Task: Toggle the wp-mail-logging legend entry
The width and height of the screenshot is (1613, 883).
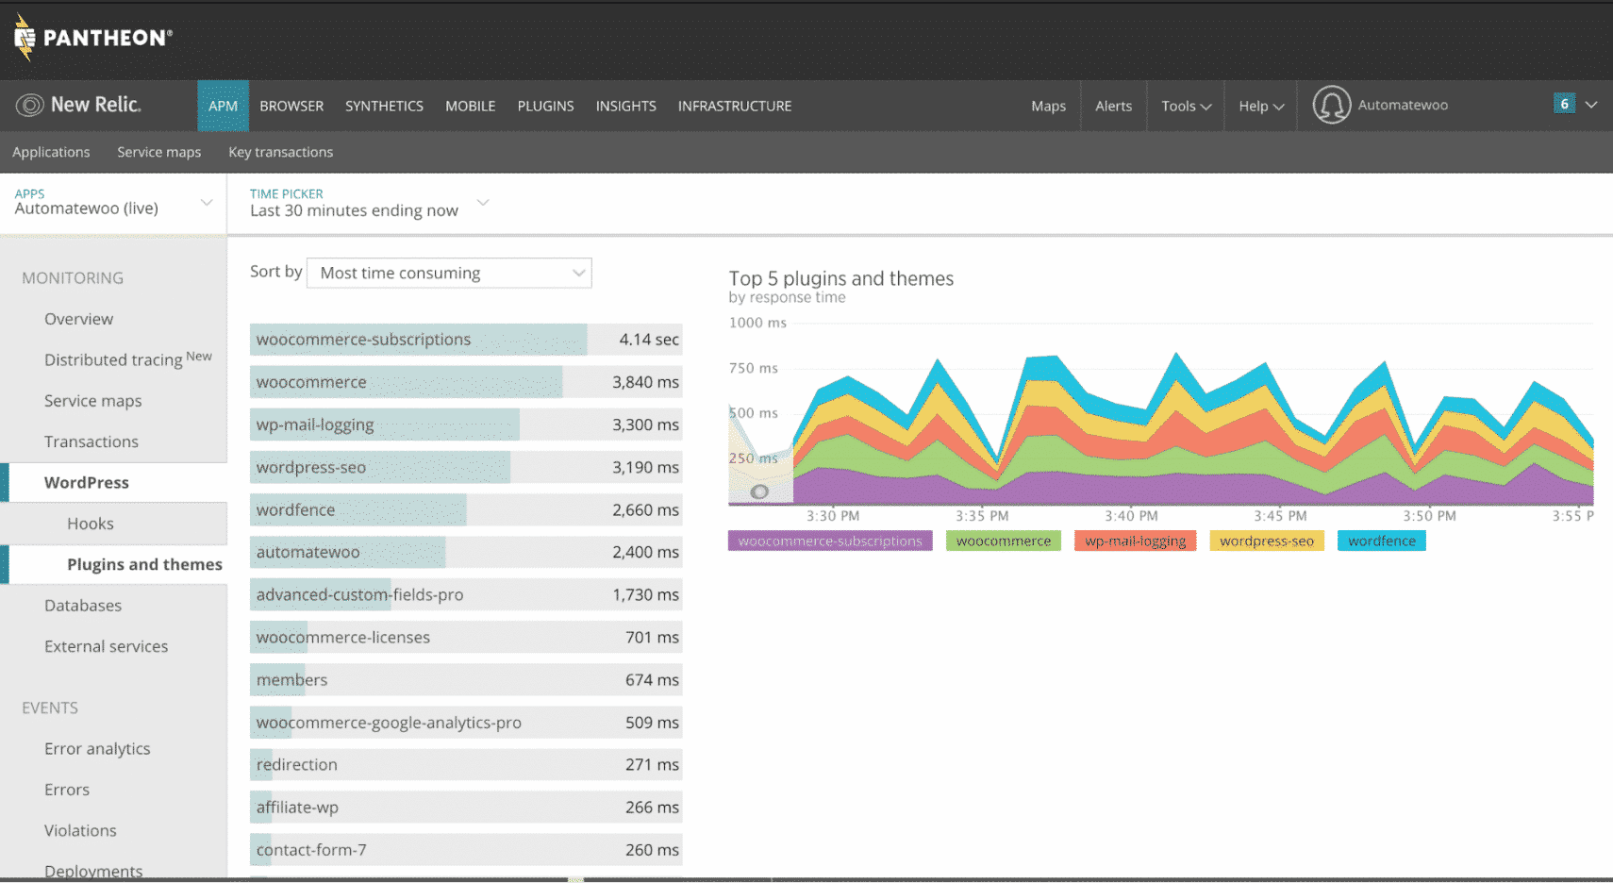Action: pyautogui.click(x=1135, y=541)
